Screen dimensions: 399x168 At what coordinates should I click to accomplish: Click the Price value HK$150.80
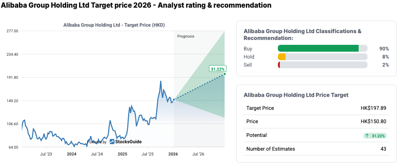coord(374,122)
